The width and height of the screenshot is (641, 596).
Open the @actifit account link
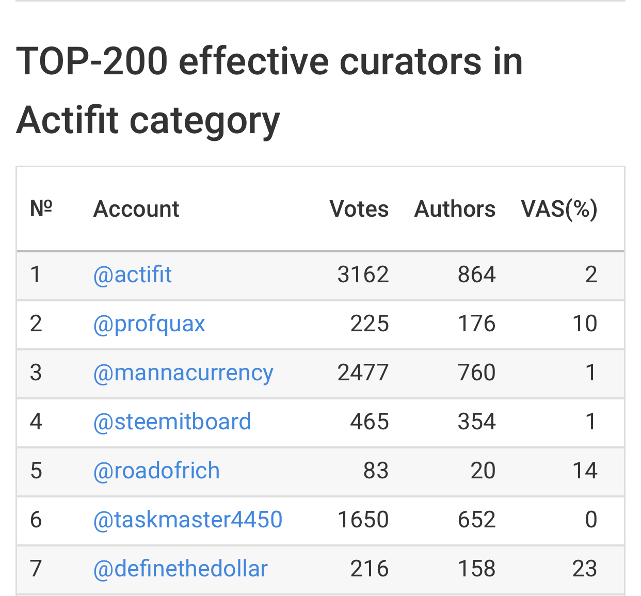(x=132, y=275)
